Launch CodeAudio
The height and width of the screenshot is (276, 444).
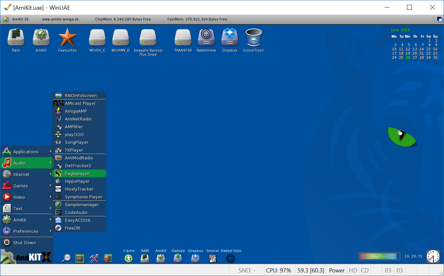[x=79, y=212]
